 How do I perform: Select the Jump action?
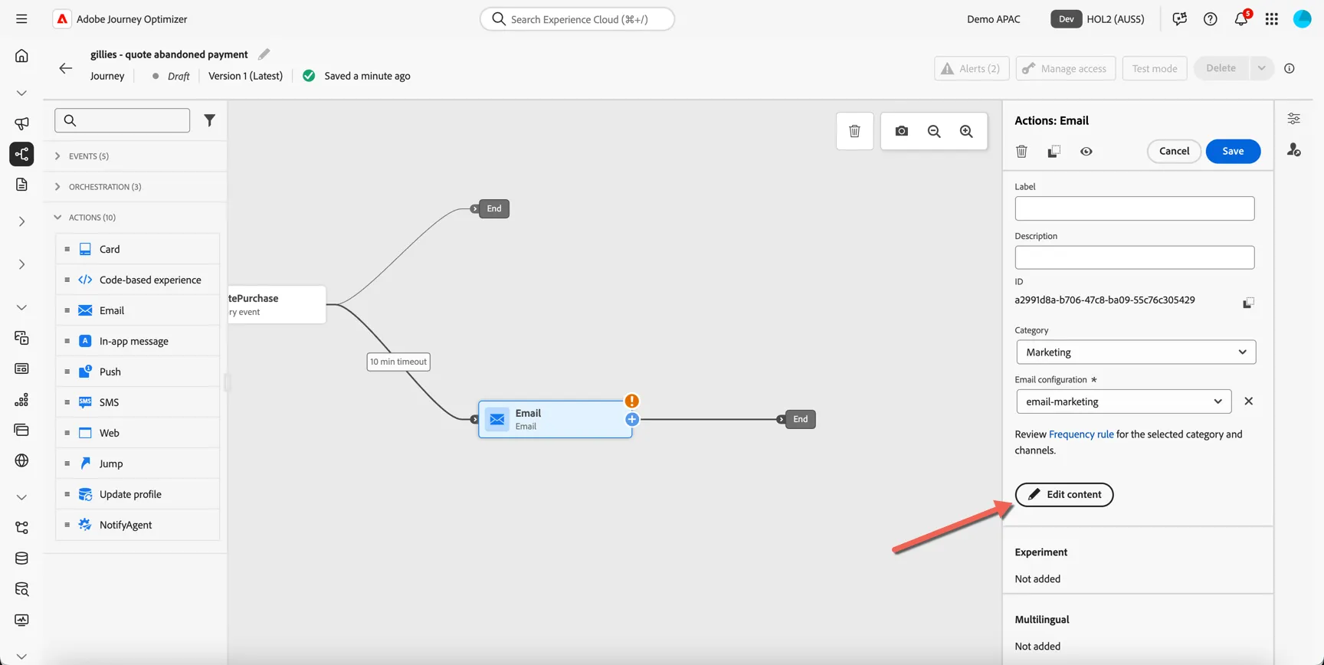[x=137, y=464]
